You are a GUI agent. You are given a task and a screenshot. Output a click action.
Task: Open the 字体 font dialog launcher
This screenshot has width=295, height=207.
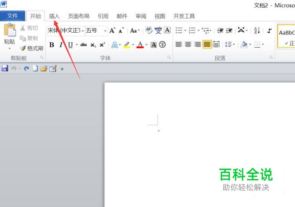click(169, 57)
